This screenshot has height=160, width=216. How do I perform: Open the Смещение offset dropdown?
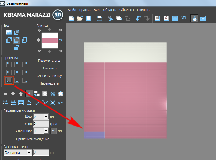tap(46, 131)
